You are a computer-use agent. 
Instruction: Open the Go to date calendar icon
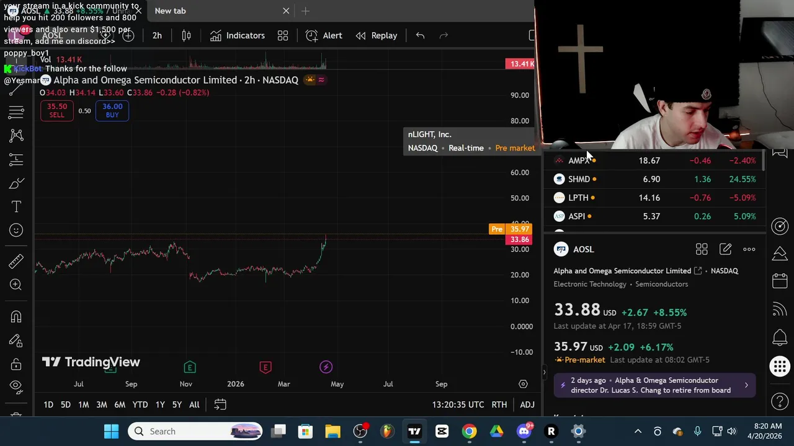(x=220, y=404)
